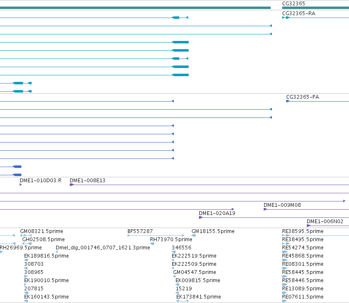Select the RE45868.5prime EST label
Viewport: 349px width, 303px height.
point(303,256)
